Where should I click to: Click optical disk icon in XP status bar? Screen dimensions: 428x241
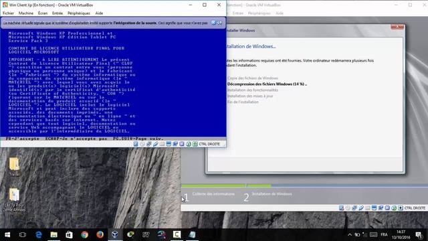click(142, 144)
